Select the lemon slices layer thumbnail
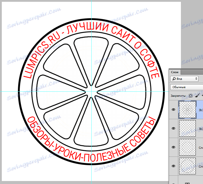This screenshot has width=203, height=184. pos(187,110)
